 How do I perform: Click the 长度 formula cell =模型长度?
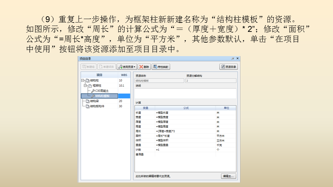[x=185, y=113]
